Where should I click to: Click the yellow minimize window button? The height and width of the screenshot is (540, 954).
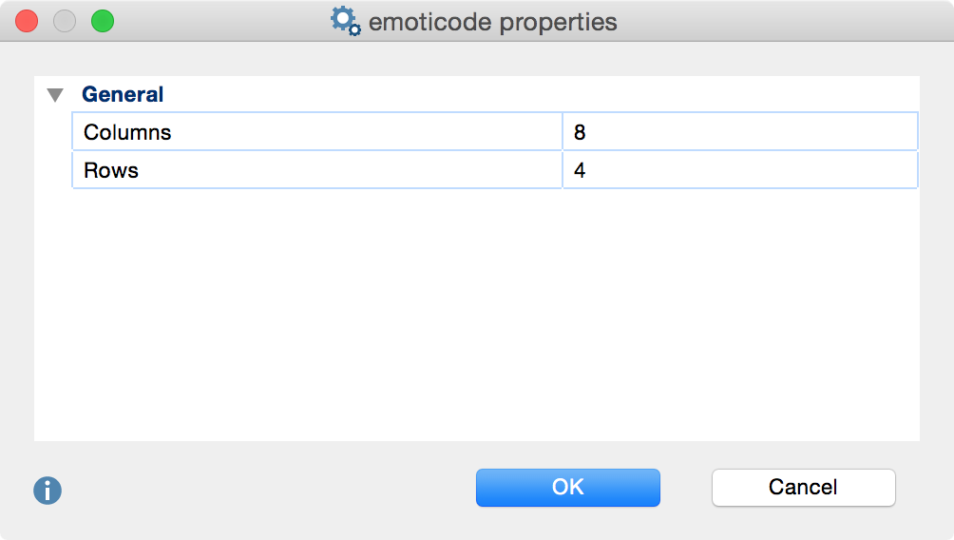(x=65, y=21)
